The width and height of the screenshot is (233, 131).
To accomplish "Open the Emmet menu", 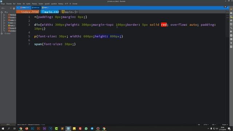I will pos(75,4).
